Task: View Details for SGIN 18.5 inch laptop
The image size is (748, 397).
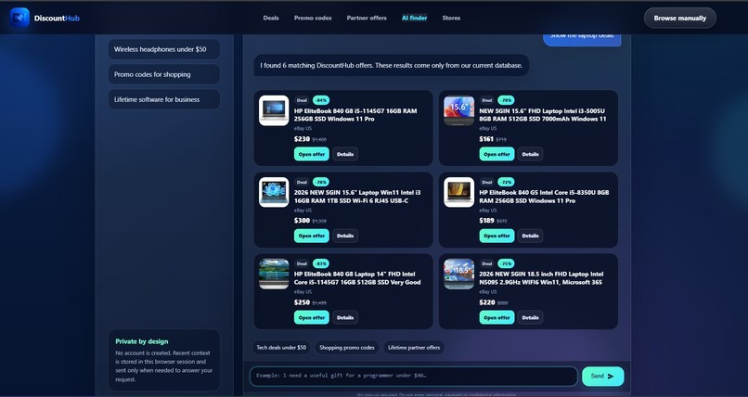Action: point(531,317)
